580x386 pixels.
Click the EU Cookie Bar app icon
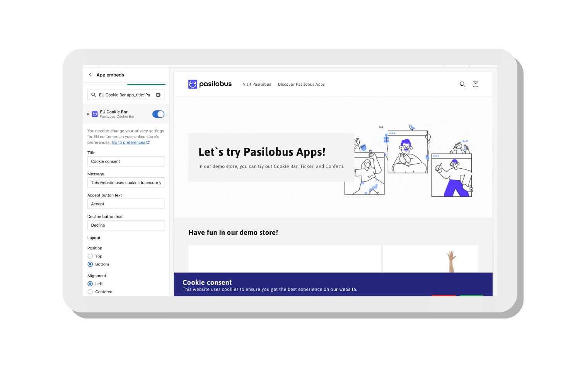[95, 114]
